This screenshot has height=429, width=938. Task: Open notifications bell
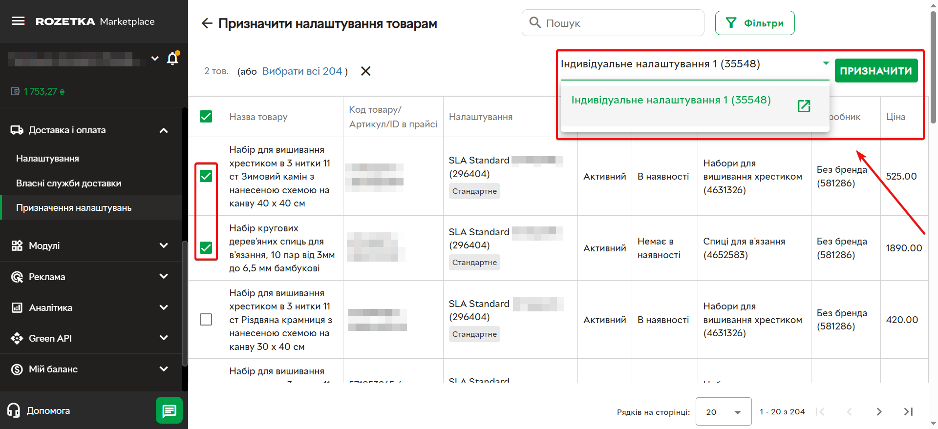pos(173,59)
